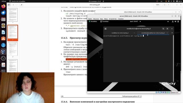Open the document viewer app in dock
The width and height of the screenshot is (183, 103).
click(3, 65)
